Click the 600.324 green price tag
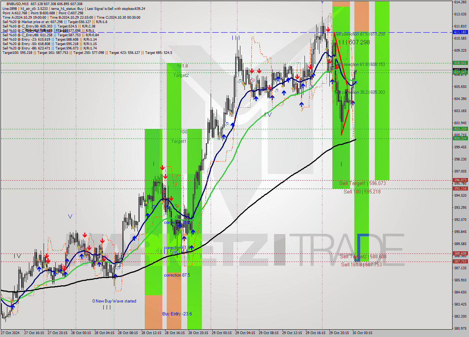This screenshot has height=337, width=469. click(460, 138)
